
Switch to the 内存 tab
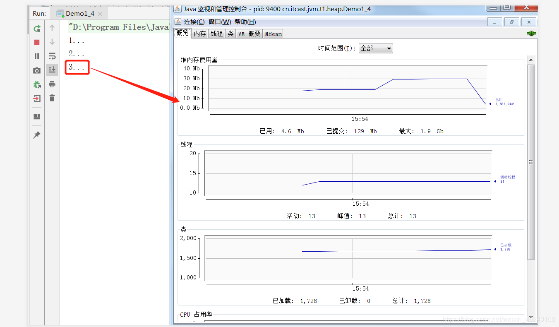click(200, 34)
